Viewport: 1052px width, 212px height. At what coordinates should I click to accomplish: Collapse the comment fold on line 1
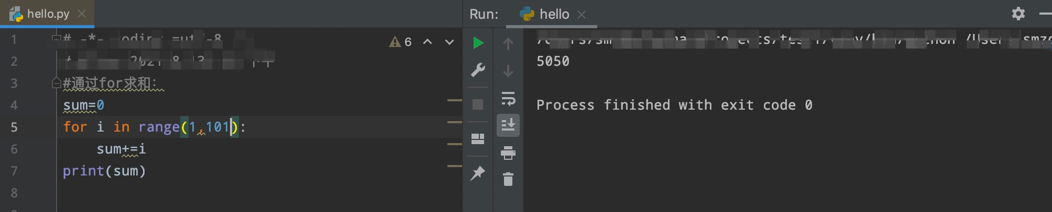click(56, 38)
